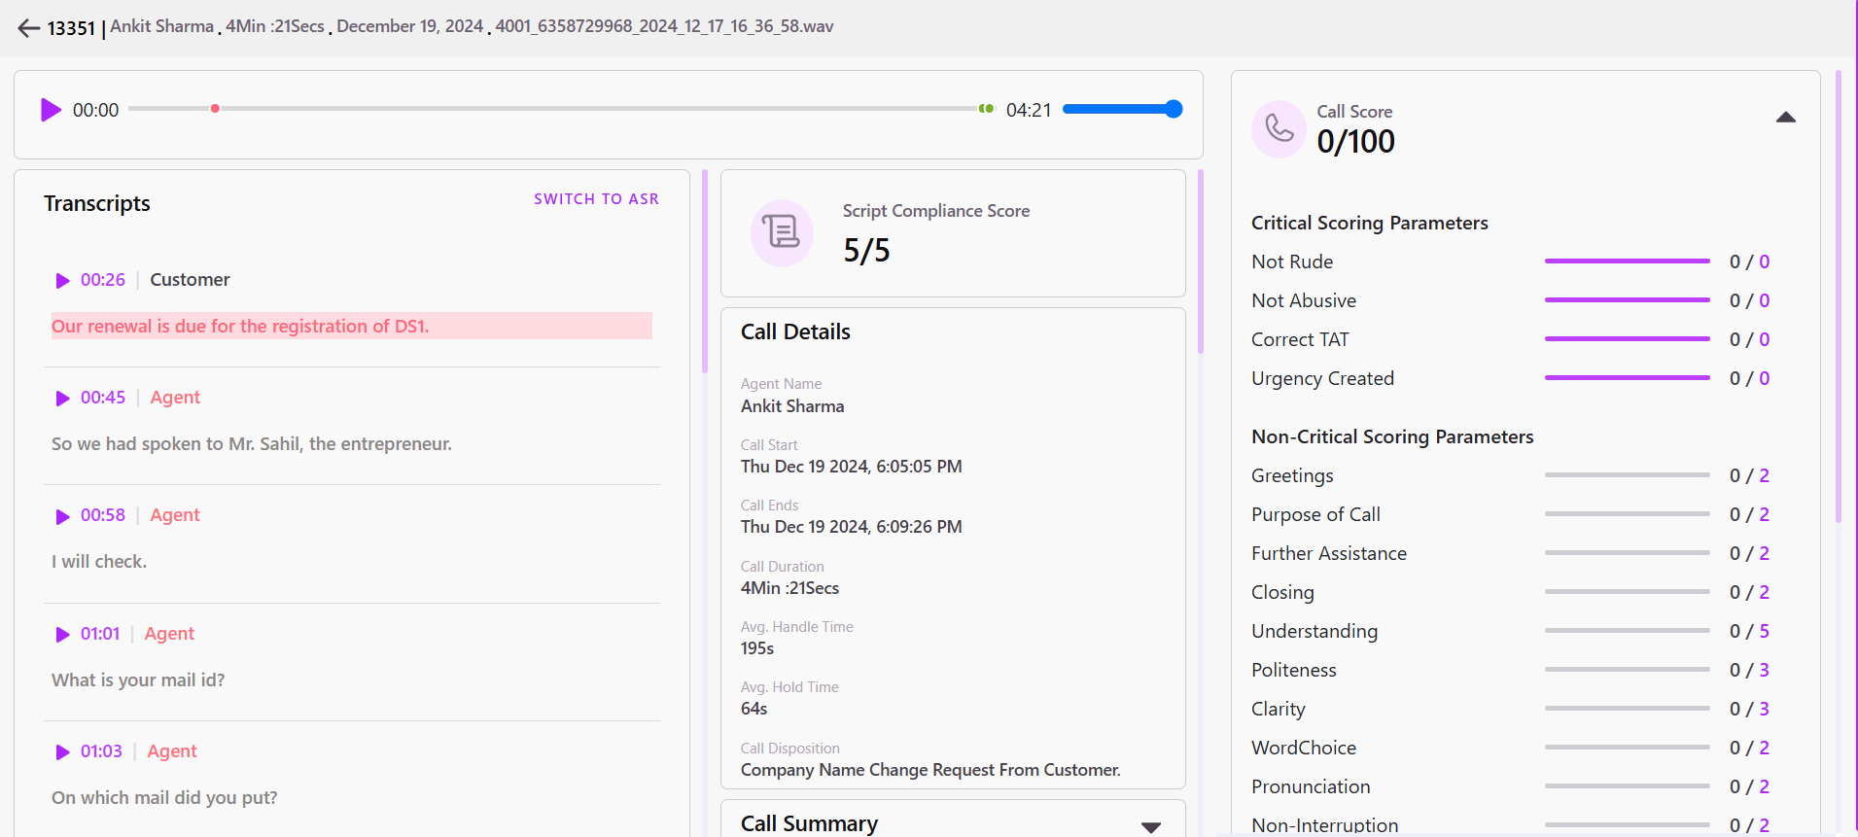Click the middle panel vertical scrollbar
This screenshot has height=837, width=1858.
pos(1201,262)
